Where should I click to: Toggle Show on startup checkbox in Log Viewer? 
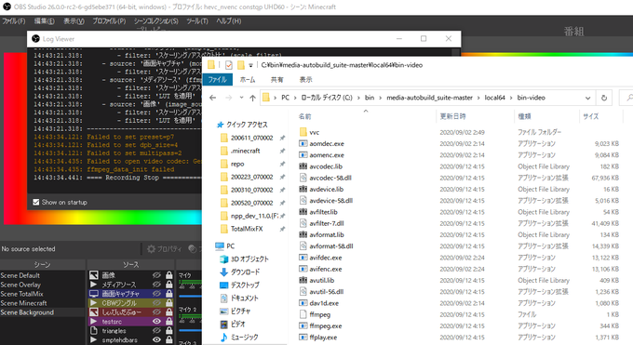click(36, 202)
